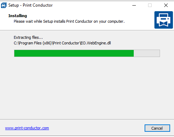Image resolution: width=174 pixels, height=137 pixels.
Task: Click the bold Installing heading
Action: (18, 16)
